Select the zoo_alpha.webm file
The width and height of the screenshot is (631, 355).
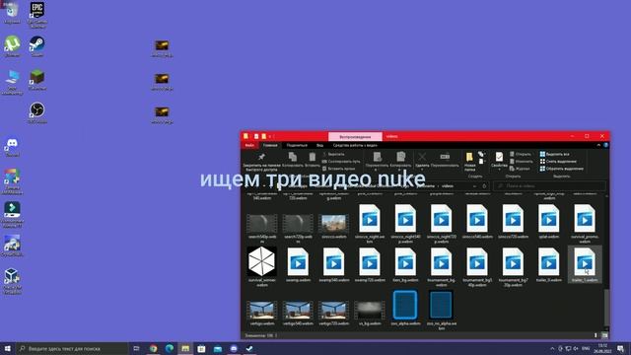pyautogui.click(x=405, y=308)
